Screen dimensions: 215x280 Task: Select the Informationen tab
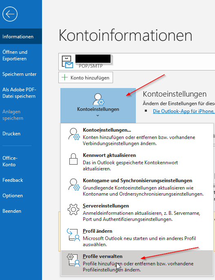[21, 36]
